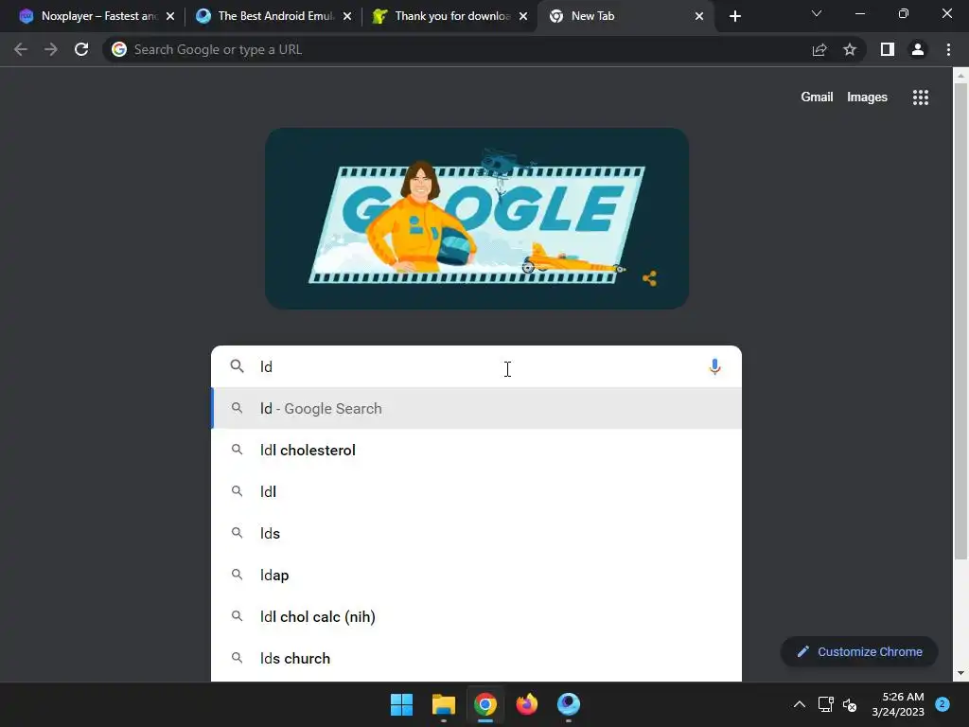
Task: Close the Thank you for download tab
Action: pyautogui.click(x=523, y=16)
